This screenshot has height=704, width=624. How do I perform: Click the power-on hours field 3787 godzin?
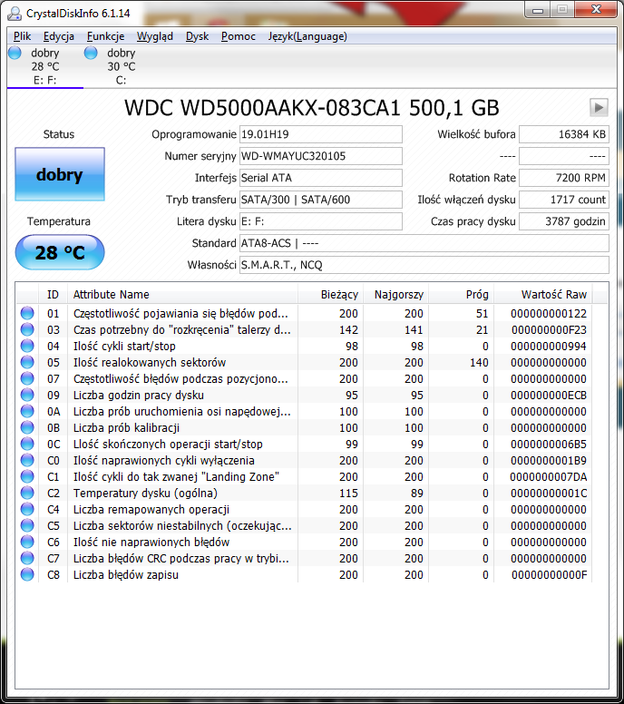[x=564, y=221]
